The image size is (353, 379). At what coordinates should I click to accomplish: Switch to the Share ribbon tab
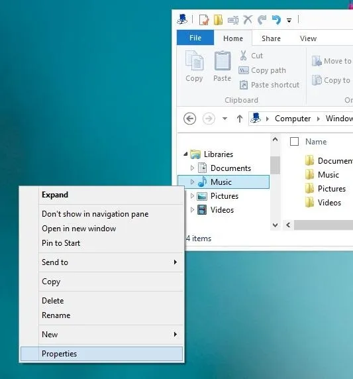click(271, 38)
